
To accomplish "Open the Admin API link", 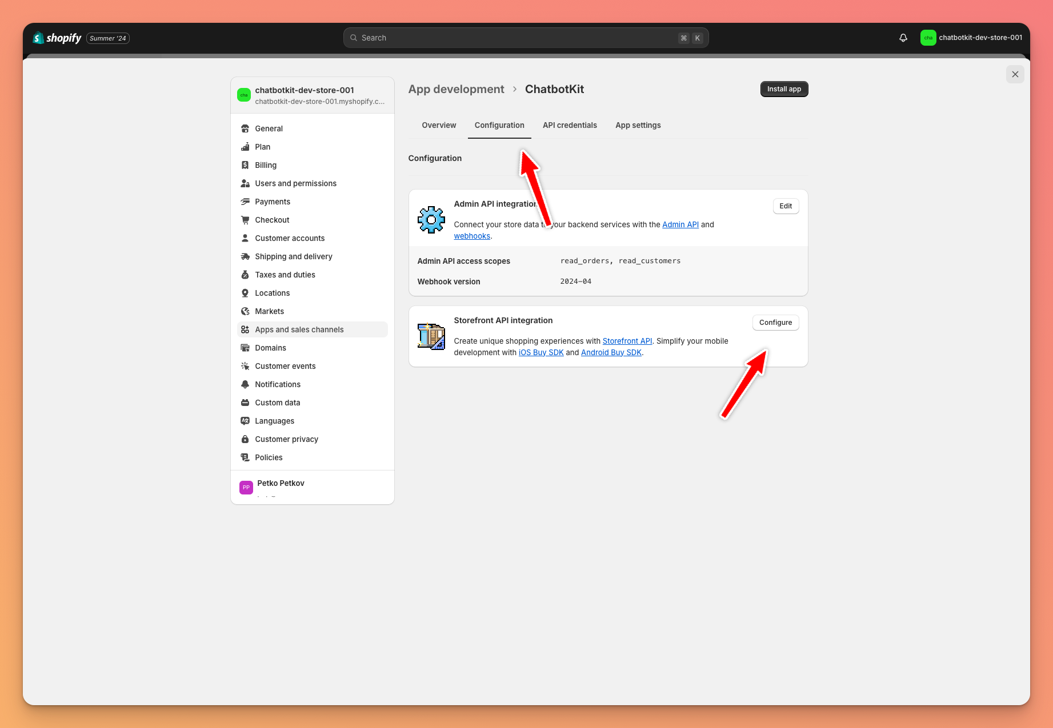I will tap(680, 224).
